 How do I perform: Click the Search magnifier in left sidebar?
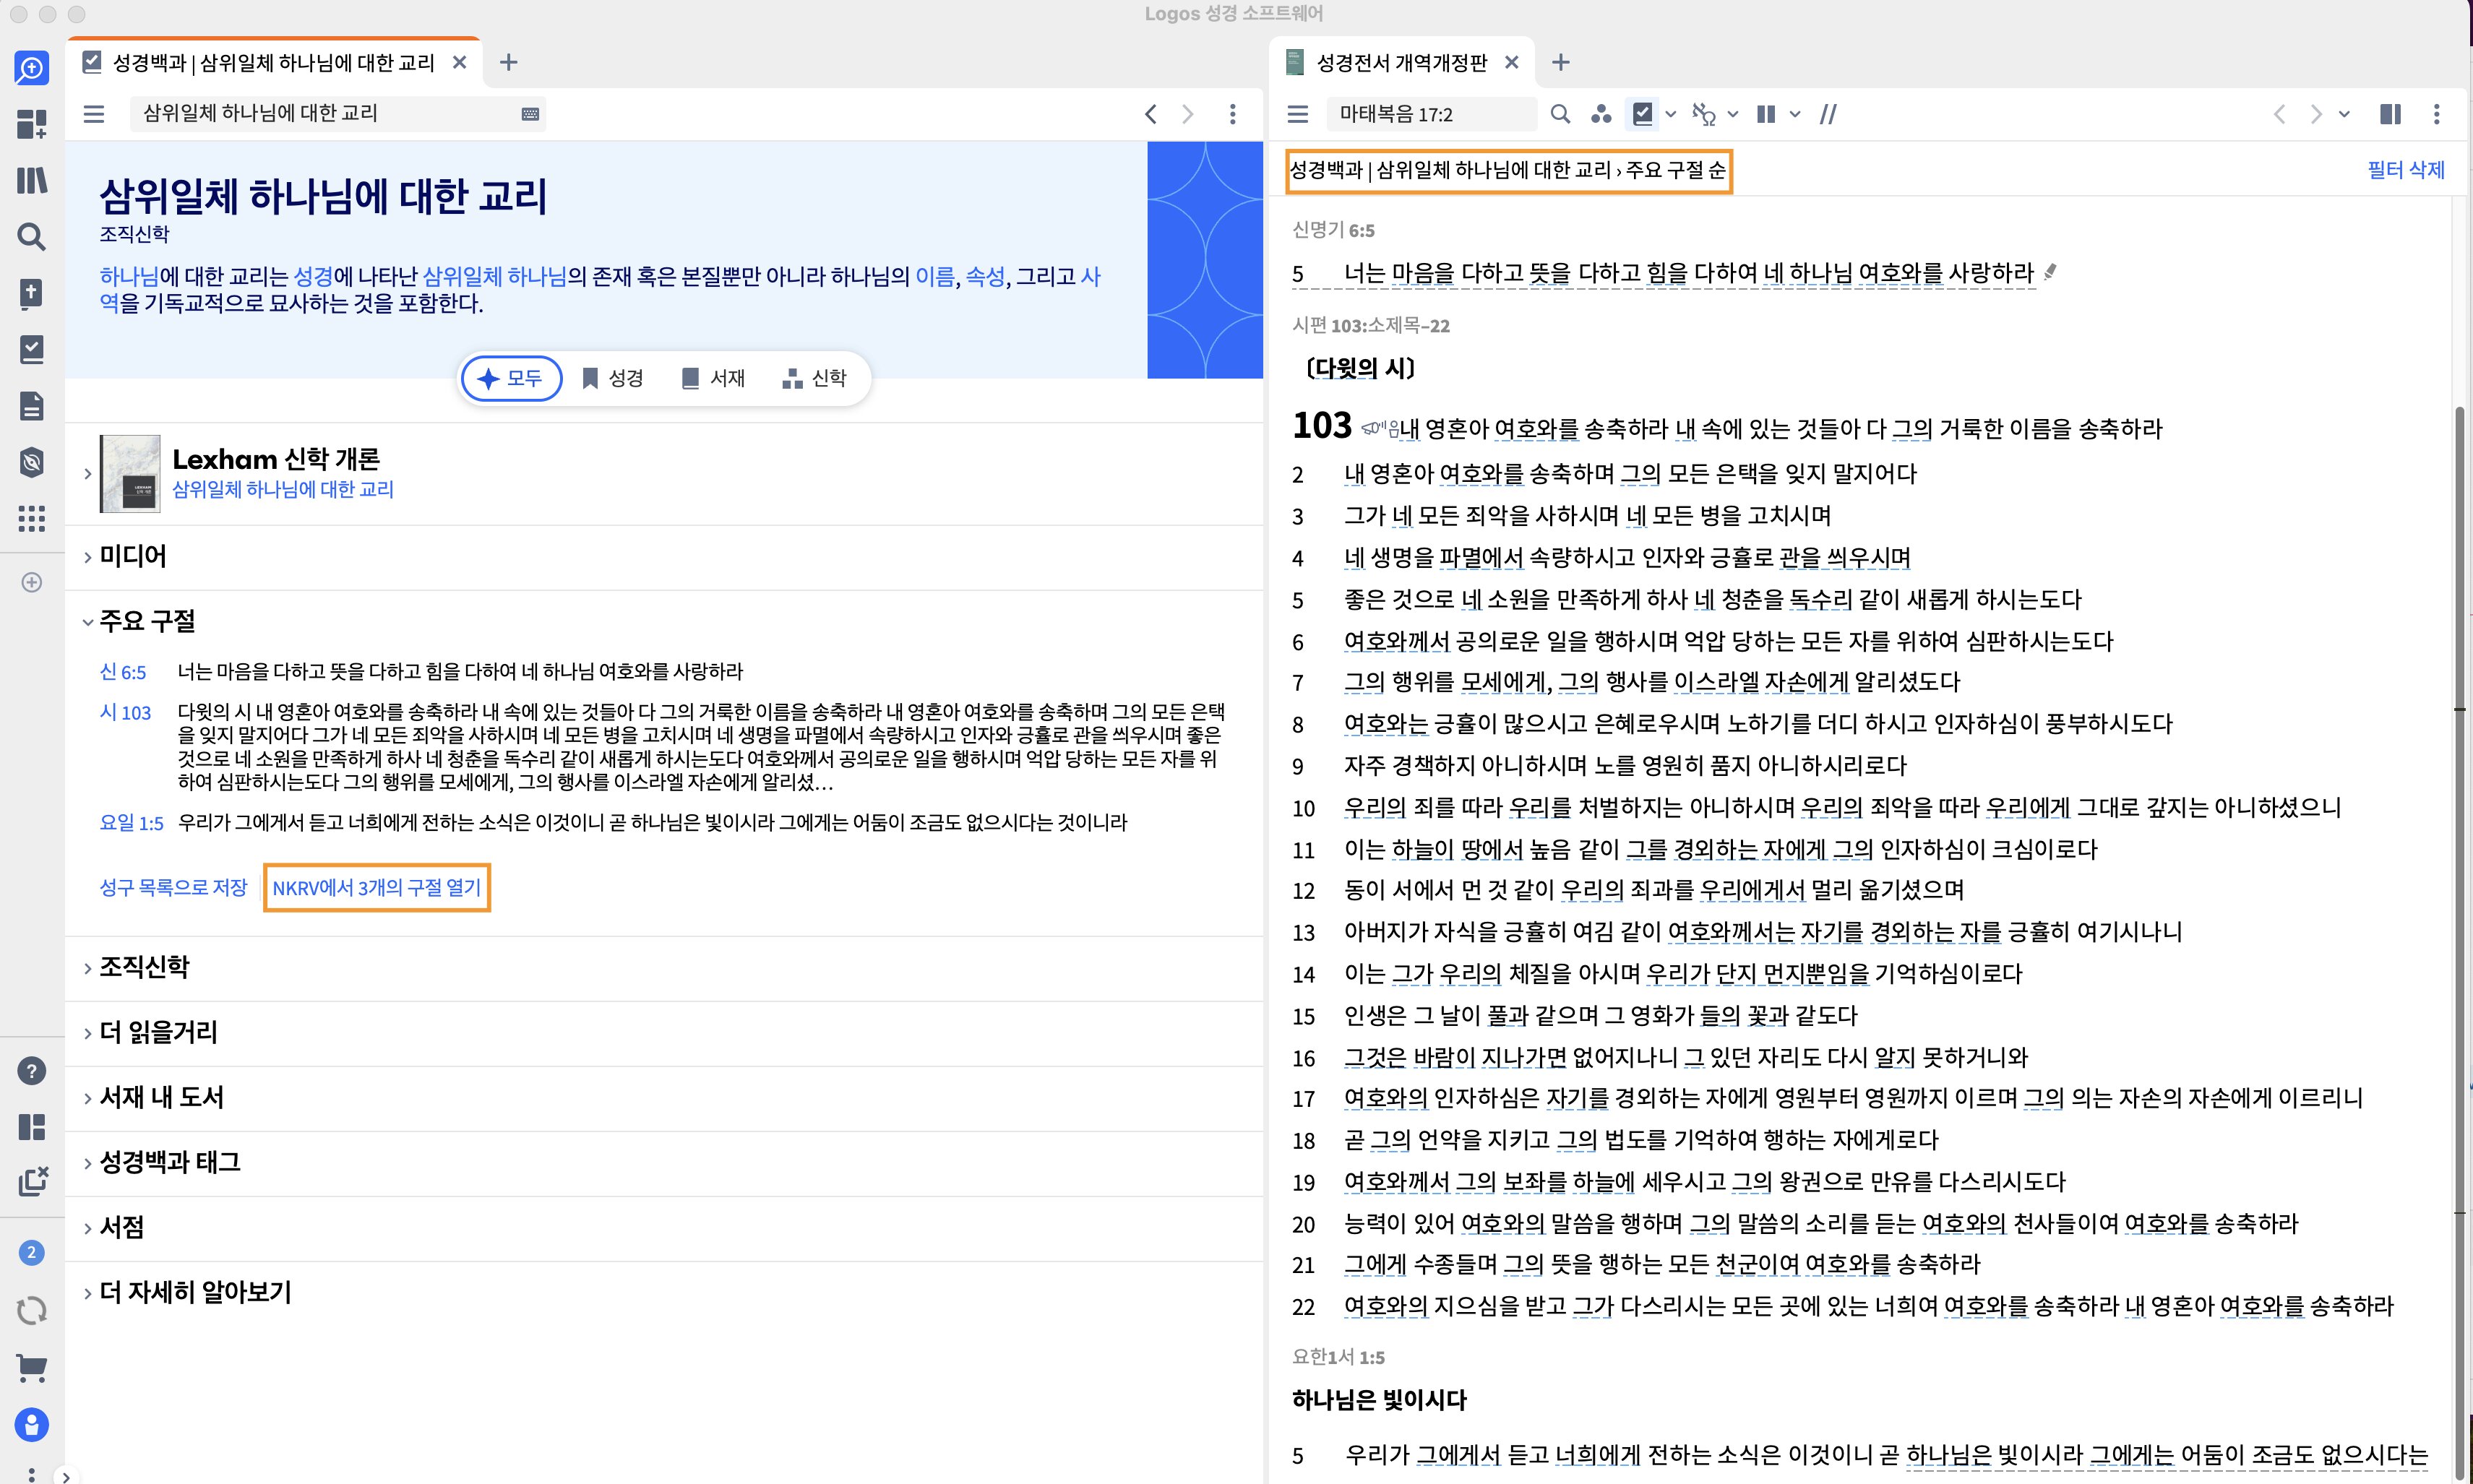click(x=32, y=237)
